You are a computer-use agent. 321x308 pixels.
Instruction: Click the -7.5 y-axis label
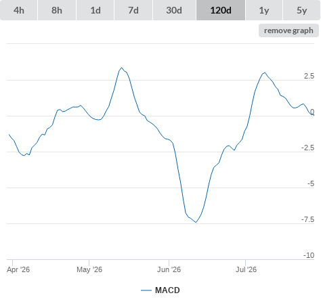308,219
